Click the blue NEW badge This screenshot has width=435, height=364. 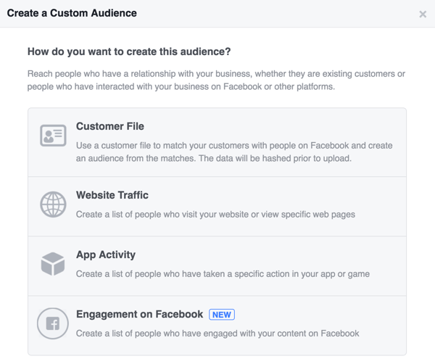222,314
